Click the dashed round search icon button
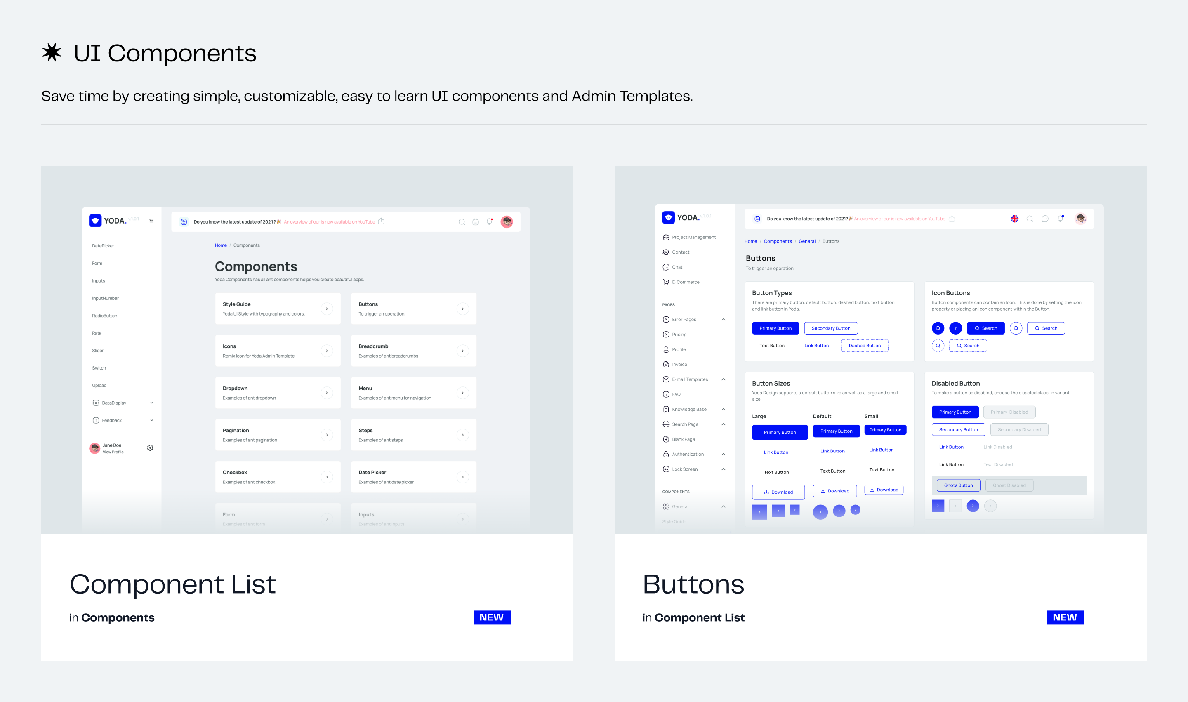1188x702 pixels. tap(938, 346)
